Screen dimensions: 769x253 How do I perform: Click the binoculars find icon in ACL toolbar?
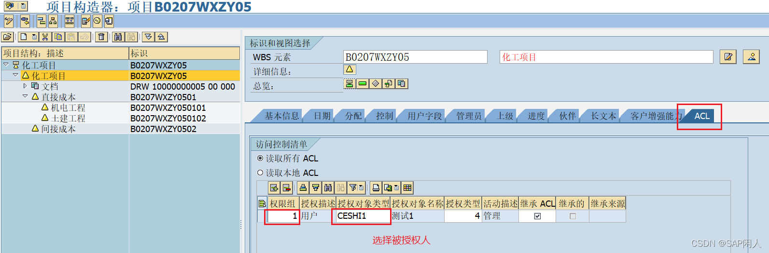point(328,187)
